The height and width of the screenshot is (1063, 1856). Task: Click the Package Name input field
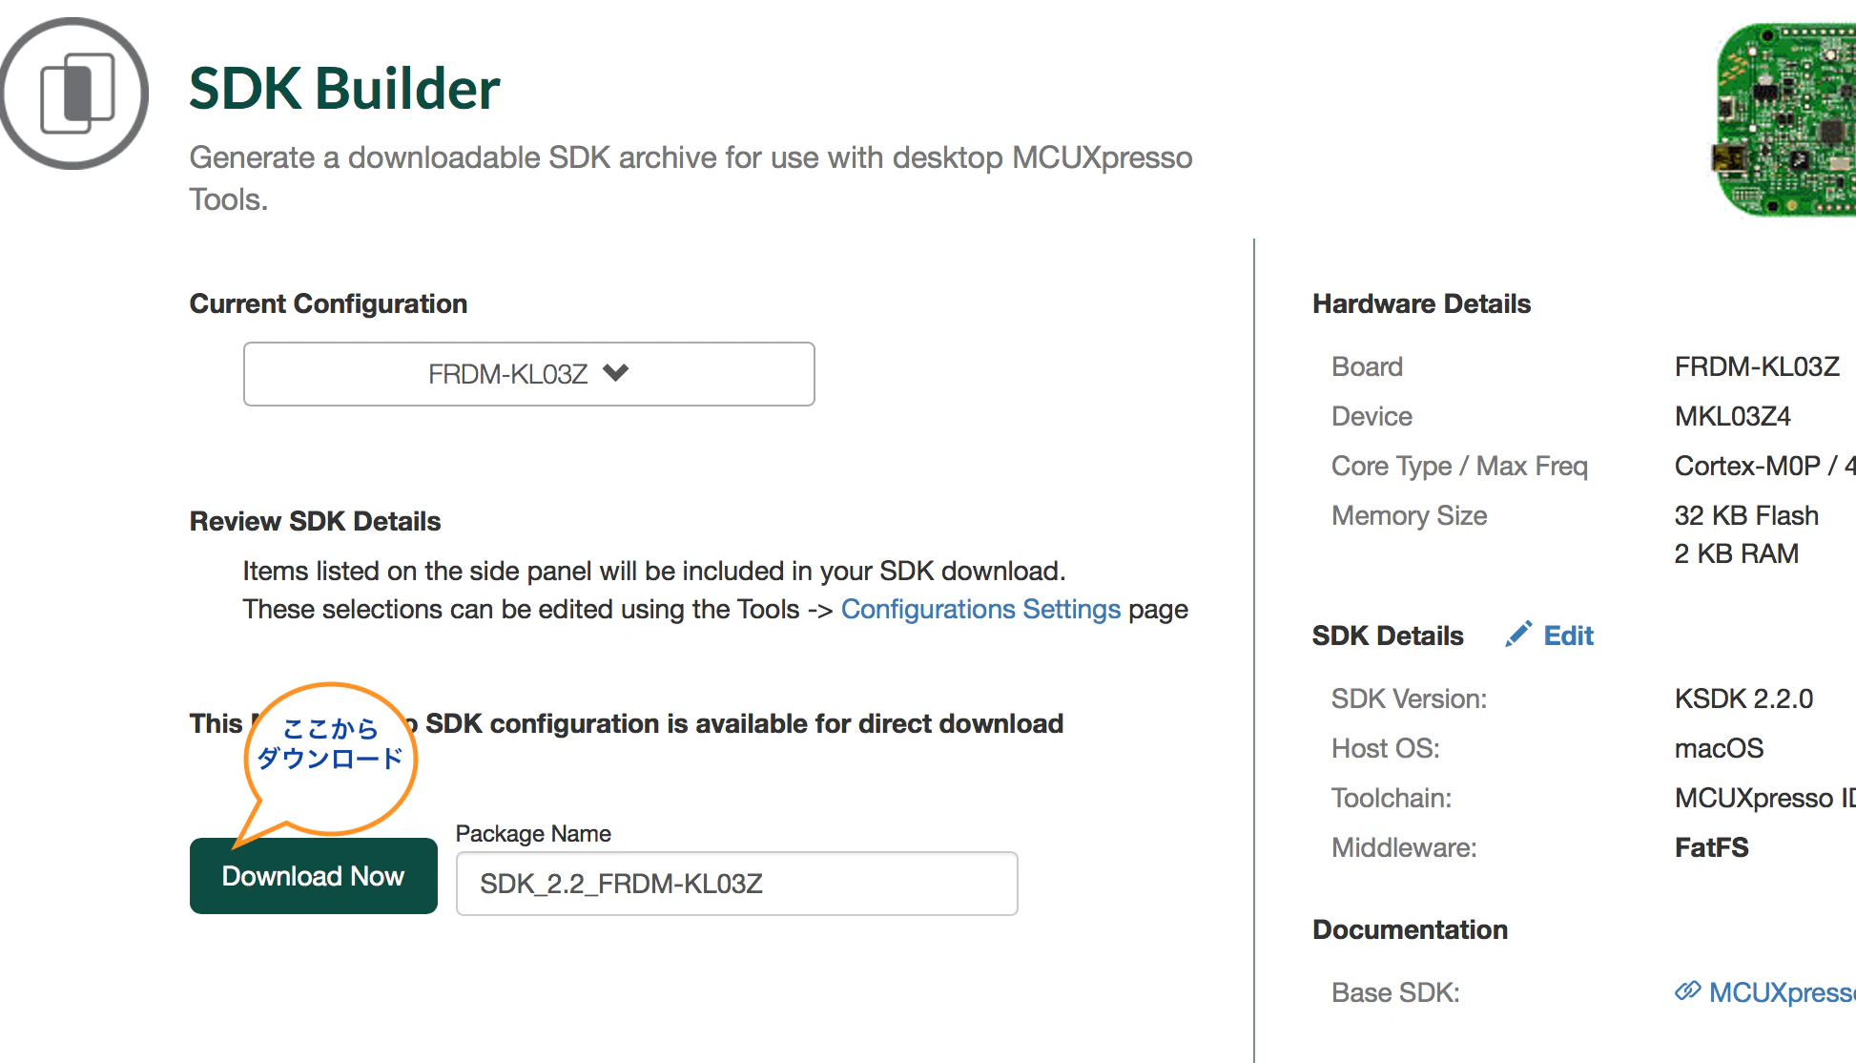click(x=737, y=884)
